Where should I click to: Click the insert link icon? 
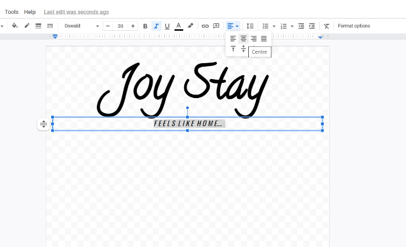coord(205,26)
